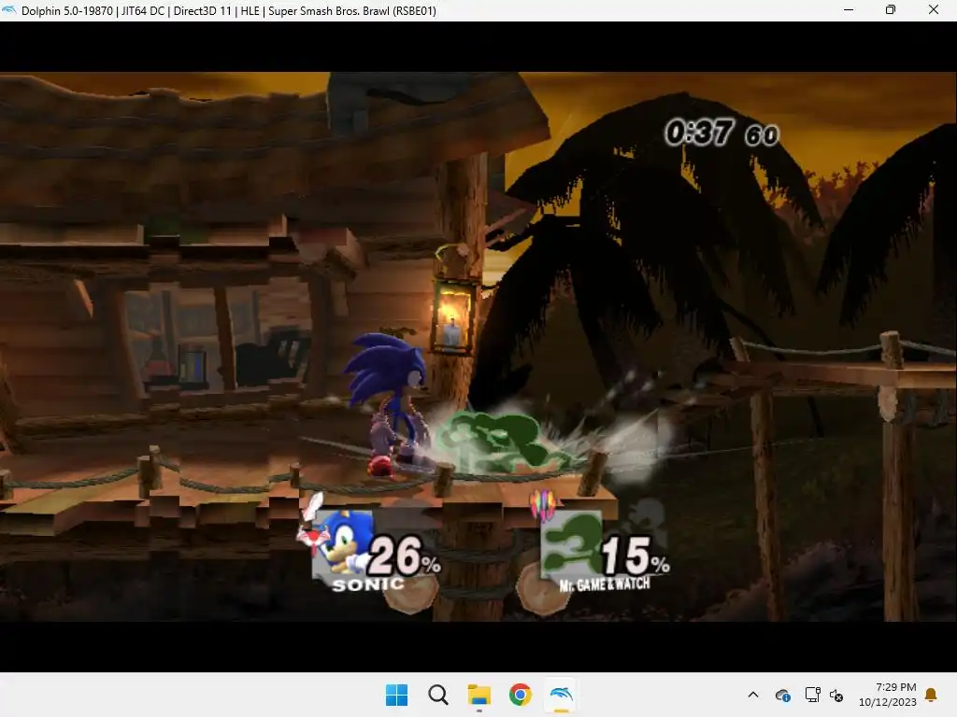Click the Windows Start button

(396, 695)
